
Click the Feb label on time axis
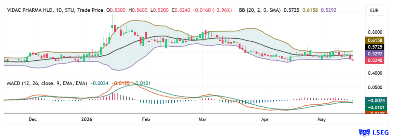coord(146,119)
